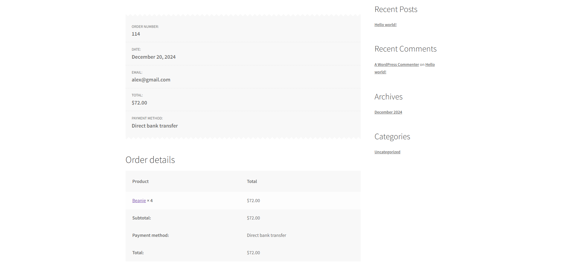The width and height of the screenshot is (567, 268).
Task: Click the Categories sidebar heading
Action: [392, 137]
